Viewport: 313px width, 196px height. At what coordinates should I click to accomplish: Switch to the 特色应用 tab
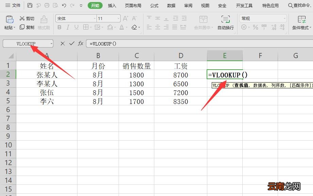[x=270, y=5]
